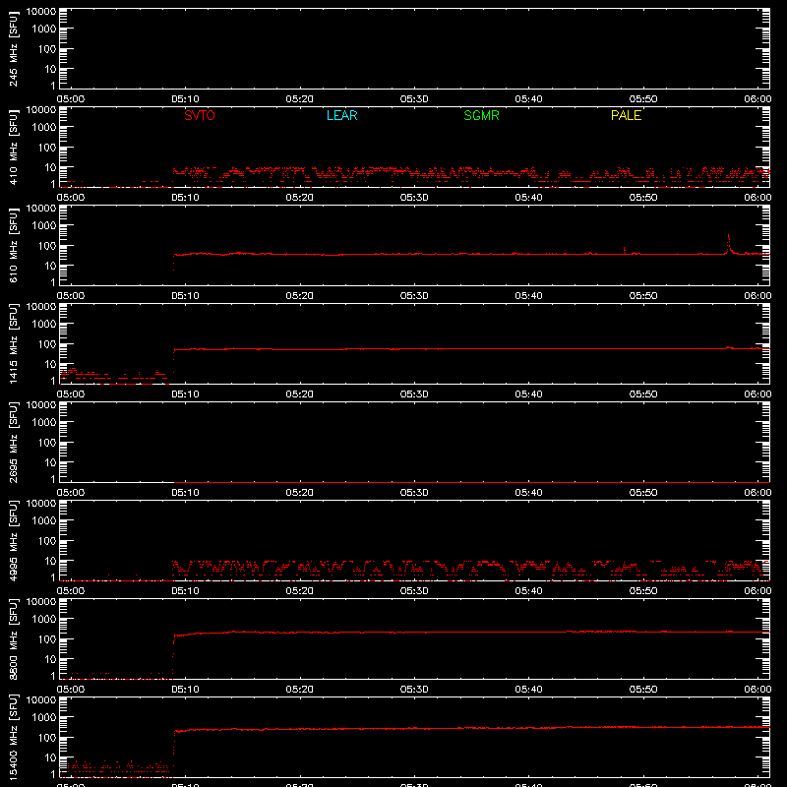
Task: Select the 4995 MHz [SFU] axis title
Action: (x=13, y=541)
